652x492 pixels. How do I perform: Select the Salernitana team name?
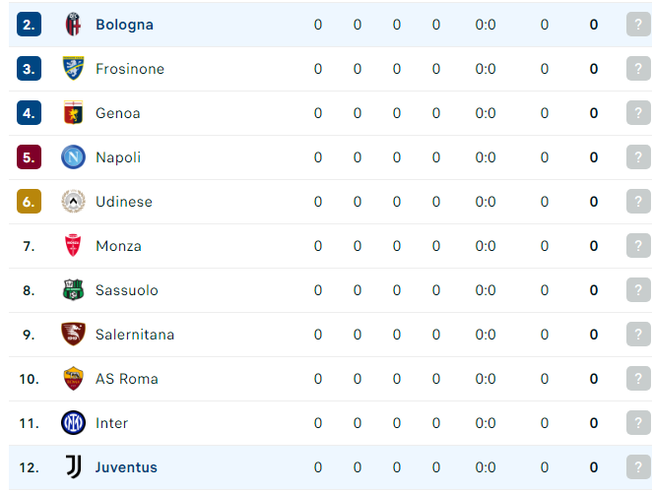pyautogui.click(x=135, y=335)
